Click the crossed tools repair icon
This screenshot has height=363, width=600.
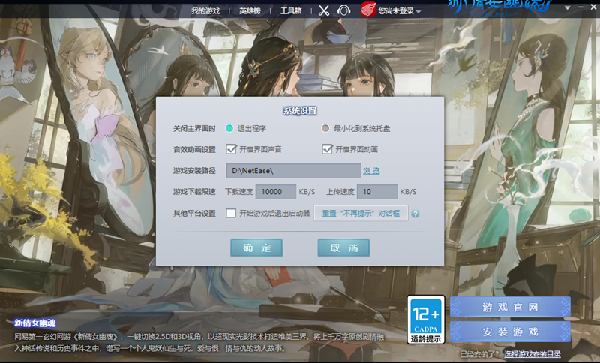[324, 10]
